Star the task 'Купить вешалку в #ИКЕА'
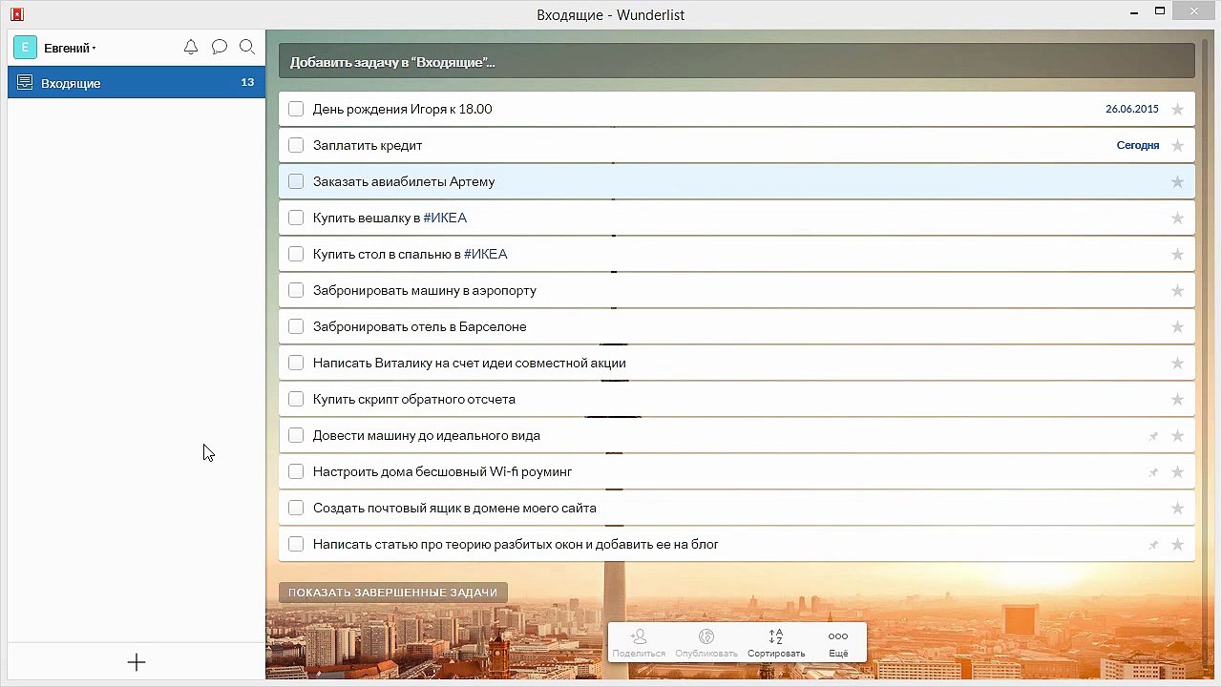 point(1177,218)
